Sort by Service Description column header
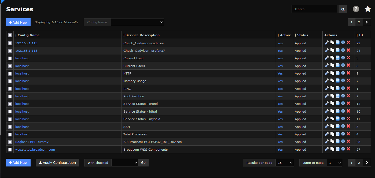Image resolution: width=375 pixels, height=178 pixels. (x=142, y=35)
